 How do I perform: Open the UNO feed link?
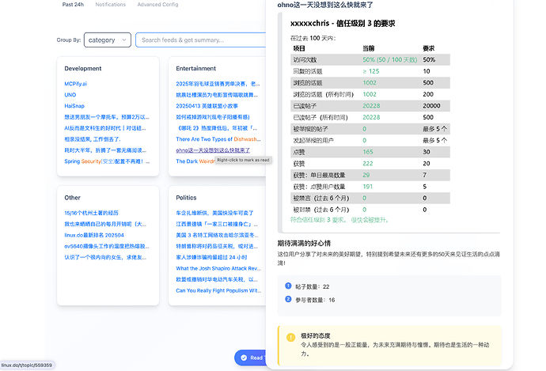[70, 95]
